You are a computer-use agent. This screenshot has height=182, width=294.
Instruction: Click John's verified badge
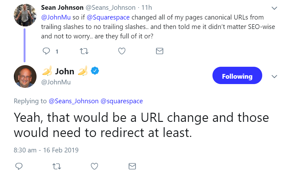[x=95, y=71]
